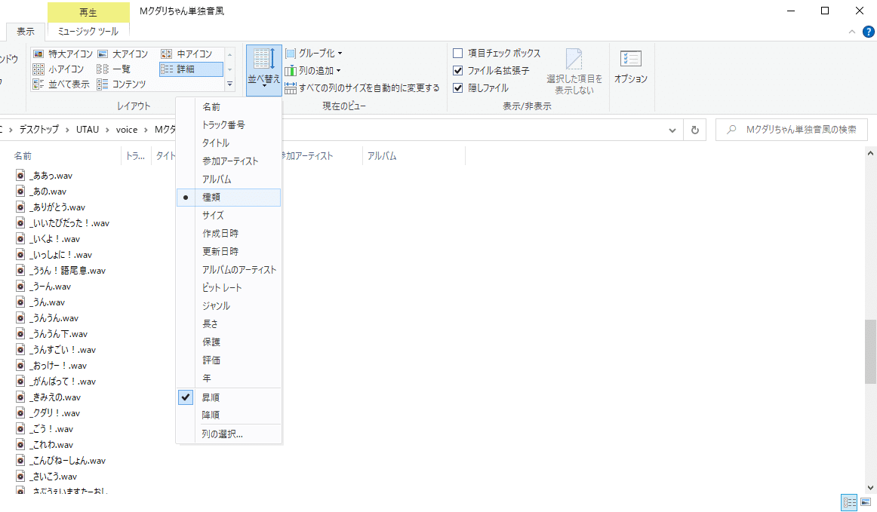
Task: Sort by トラック番号
Action: 229,124
